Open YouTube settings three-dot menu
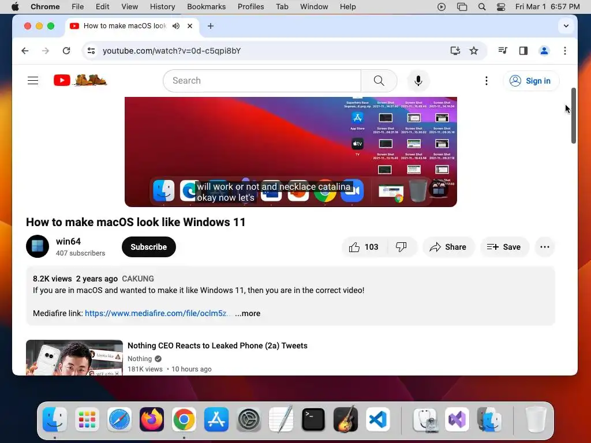Screen dimensions: 591x443 pos(486,81)
